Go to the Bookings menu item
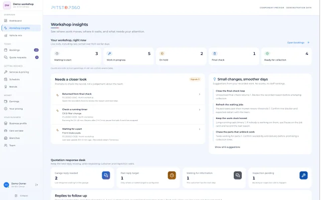Viewport: 321px width, 200px height. (x=21, y=50)
